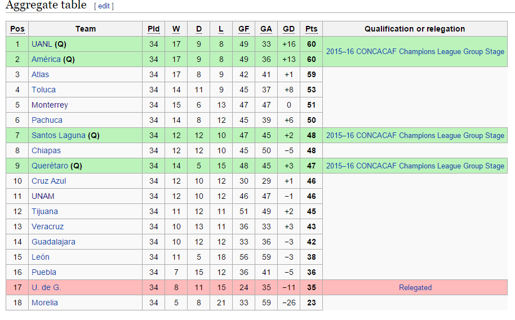Go to the Morelia team link

[45, 303]
